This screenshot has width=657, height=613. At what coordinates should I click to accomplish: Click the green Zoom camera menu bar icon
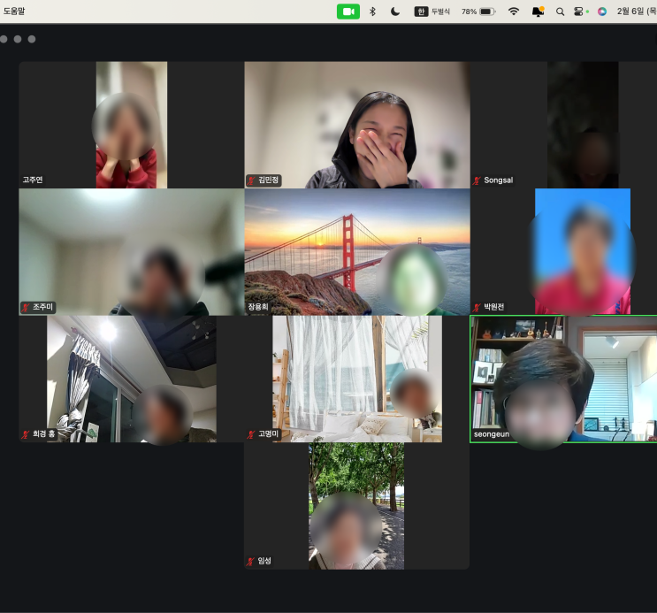pyautogui.click(x=348, y=11)
